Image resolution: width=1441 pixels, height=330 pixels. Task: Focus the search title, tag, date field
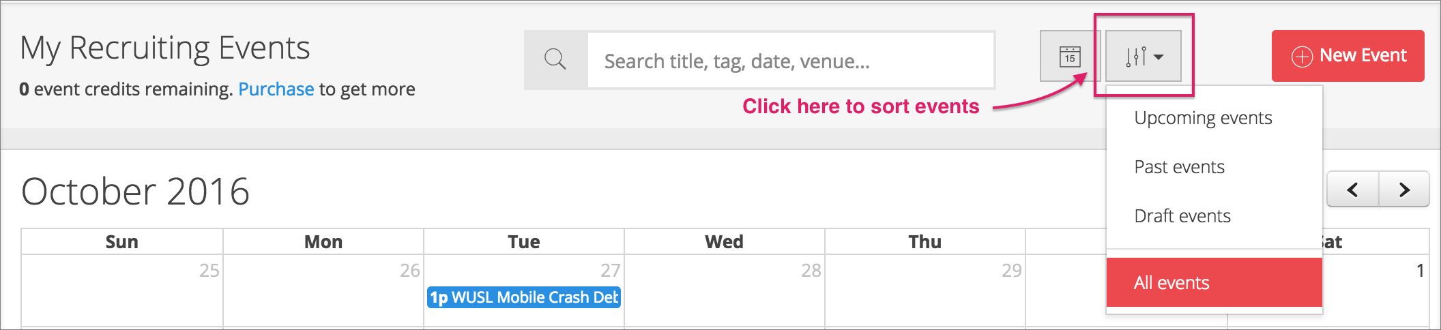pos(790,61)
